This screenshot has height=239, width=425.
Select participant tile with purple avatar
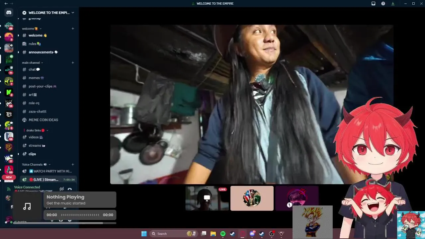coord(297,198)
